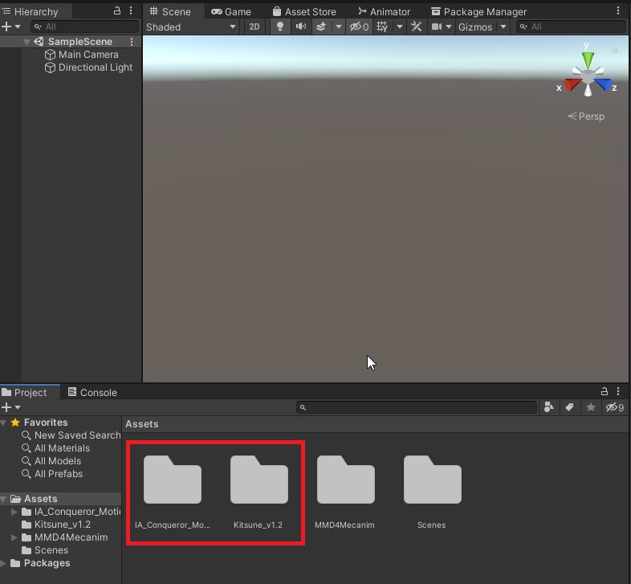Open the Package Manager tab
Image resolution: width=631 pixels, height=584 pixels.
(x=479, y=12)
